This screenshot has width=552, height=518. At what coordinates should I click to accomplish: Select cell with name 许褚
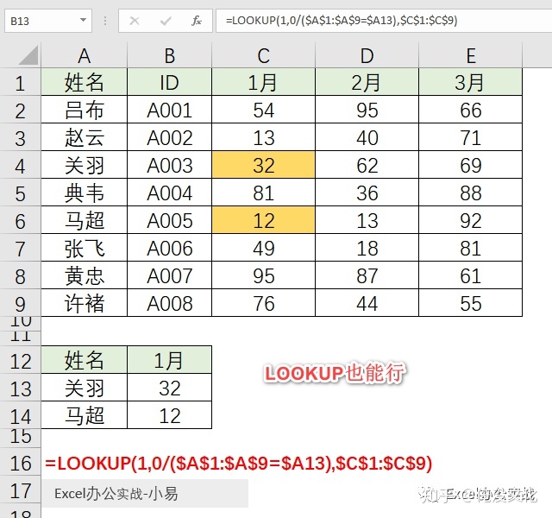85,303
